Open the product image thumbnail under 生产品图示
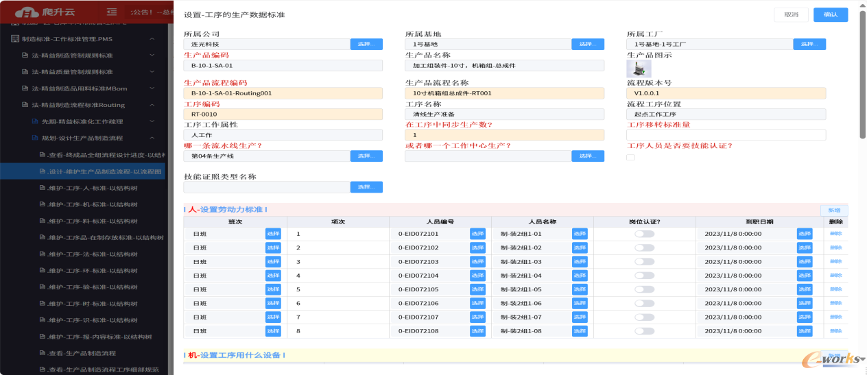 (x=639, y=69)
